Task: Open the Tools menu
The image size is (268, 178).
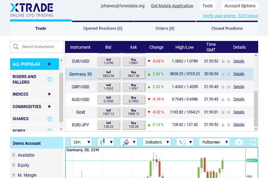Action: pyautogui.click(x=208, y=6)
